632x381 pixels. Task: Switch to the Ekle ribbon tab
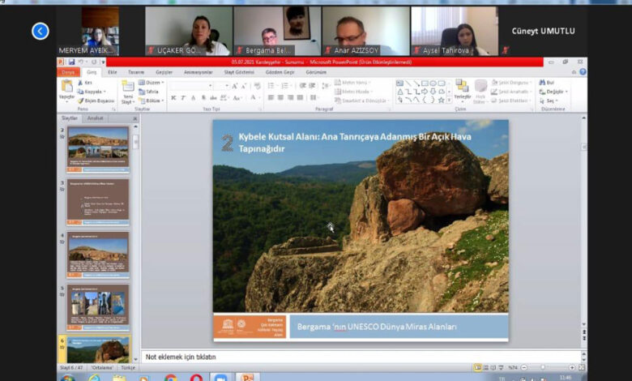pos(112,72)
